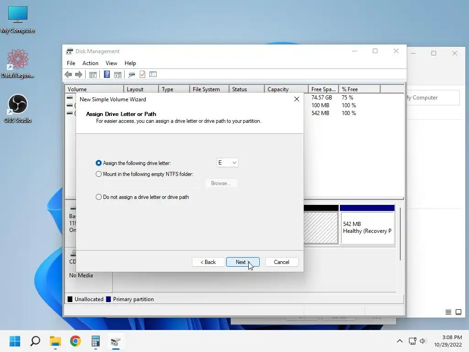Open the blue Help question-mark icon
Image resolution: width=469 pixels, height=352 pixels.
click(107, 74)
